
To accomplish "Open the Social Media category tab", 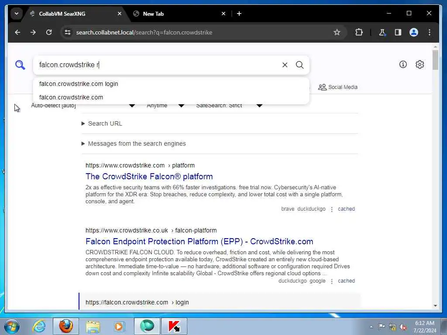I will [x=338, y=87].
